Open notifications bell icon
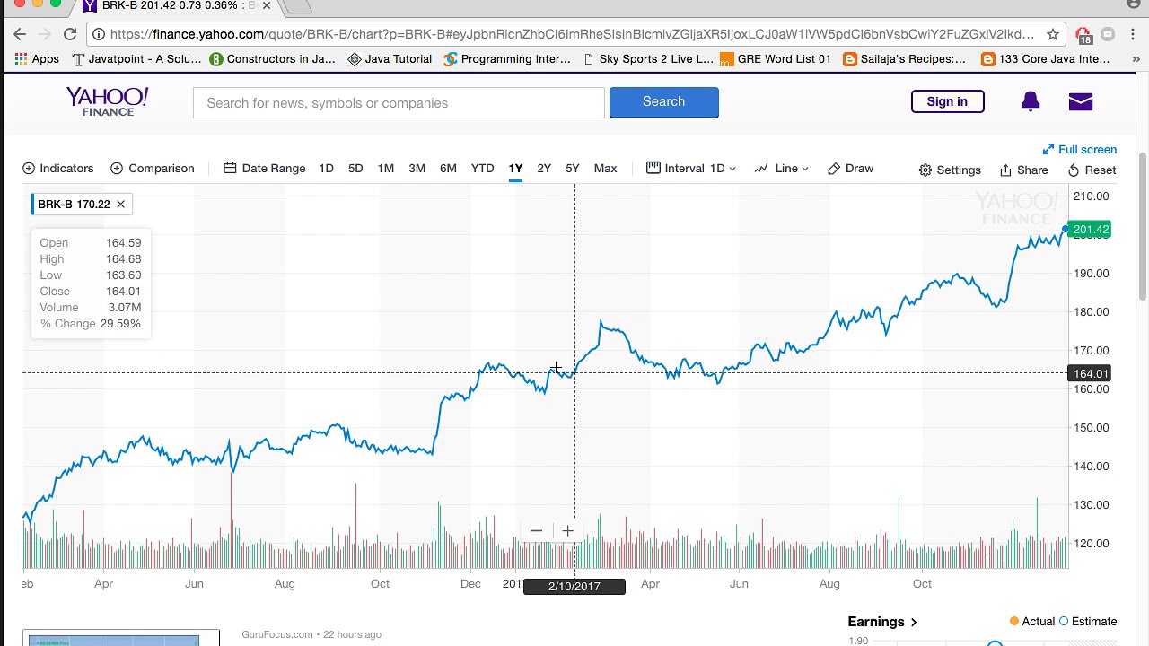Viewport: 1149px width, 646px height. (1031, 101)
